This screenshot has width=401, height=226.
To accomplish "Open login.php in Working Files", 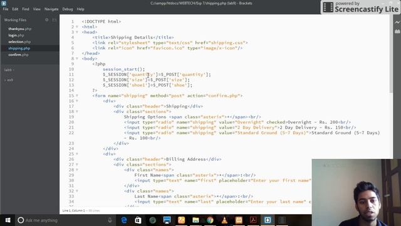I will tap(16, 35).
